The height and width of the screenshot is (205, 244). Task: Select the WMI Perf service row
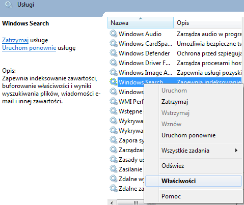(x=131, y=102)
